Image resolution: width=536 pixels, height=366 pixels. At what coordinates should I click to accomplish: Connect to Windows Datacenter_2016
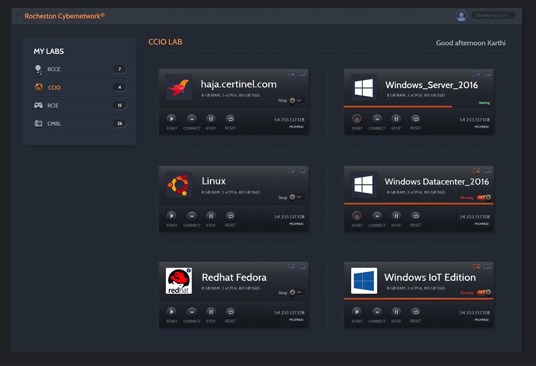pyautogui.click(x=377, y=216)
